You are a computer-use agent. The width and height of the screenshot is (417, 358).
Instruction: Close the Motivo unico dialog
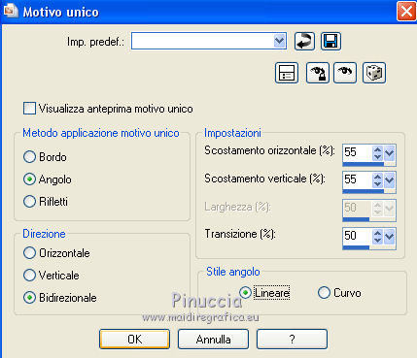point(406,12)
